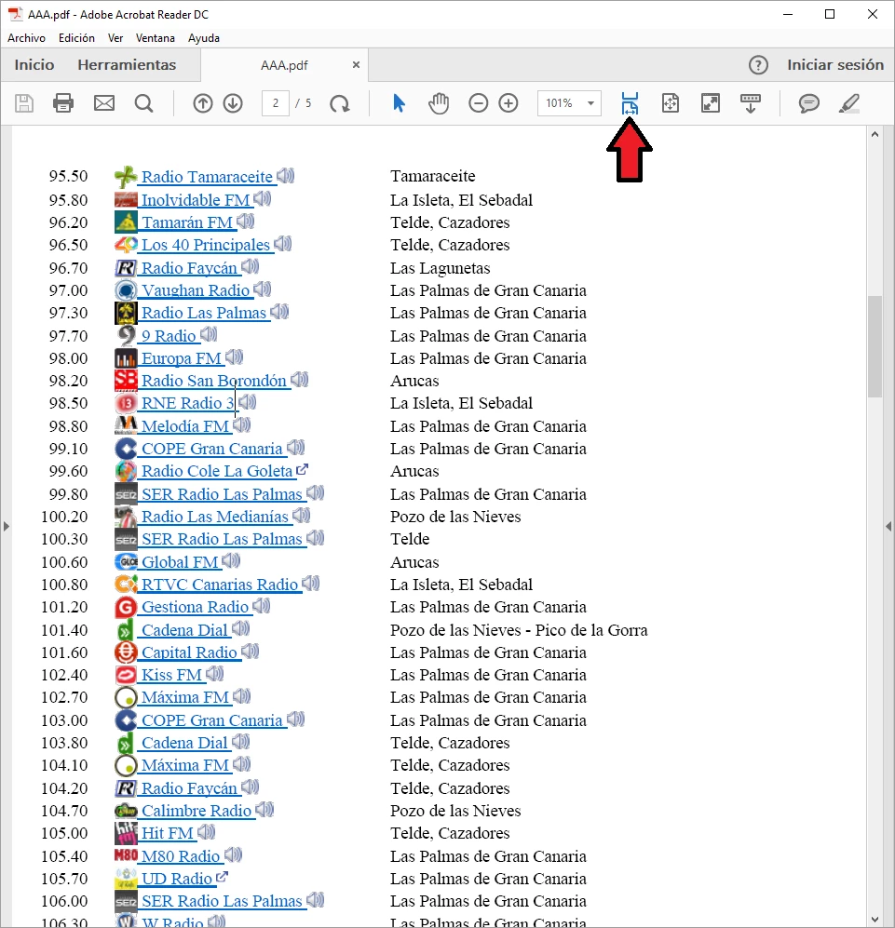Click speaker icon beside 9 Radio
895x928 pixels.
click(209, 335)
